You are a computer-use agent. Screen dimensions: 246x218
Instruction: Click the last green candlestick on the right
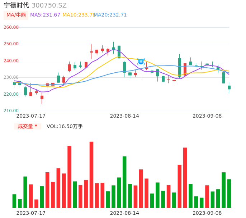click(229, 87)
